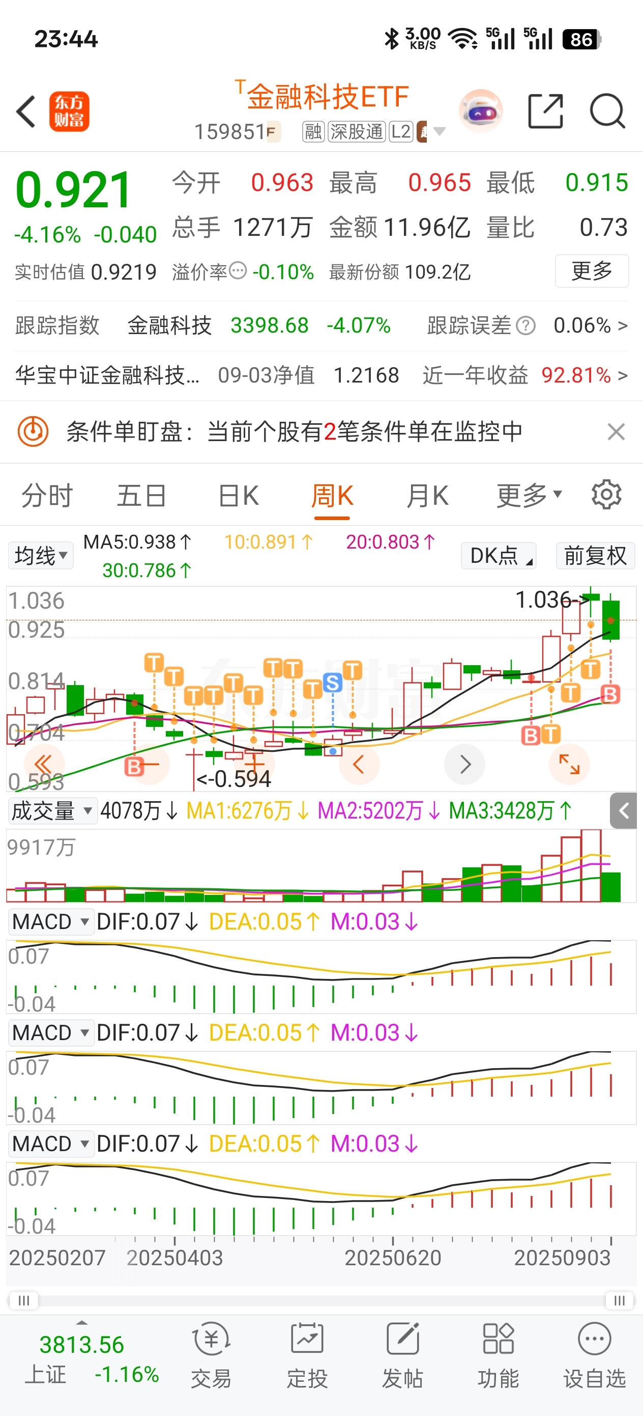The height and width of the screenshot is (1416, 643).
Task: Open the 成交量 indicator dropdown
Action: click(x=53, y=811)
